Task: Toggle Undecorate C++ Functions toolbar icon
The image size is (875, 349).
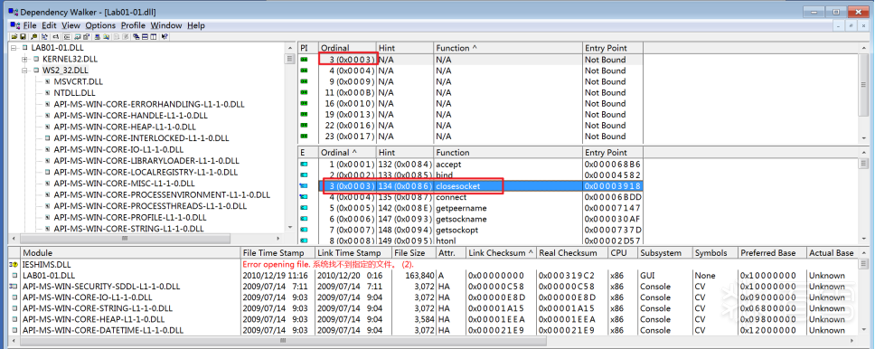Action: pos(67,36)
